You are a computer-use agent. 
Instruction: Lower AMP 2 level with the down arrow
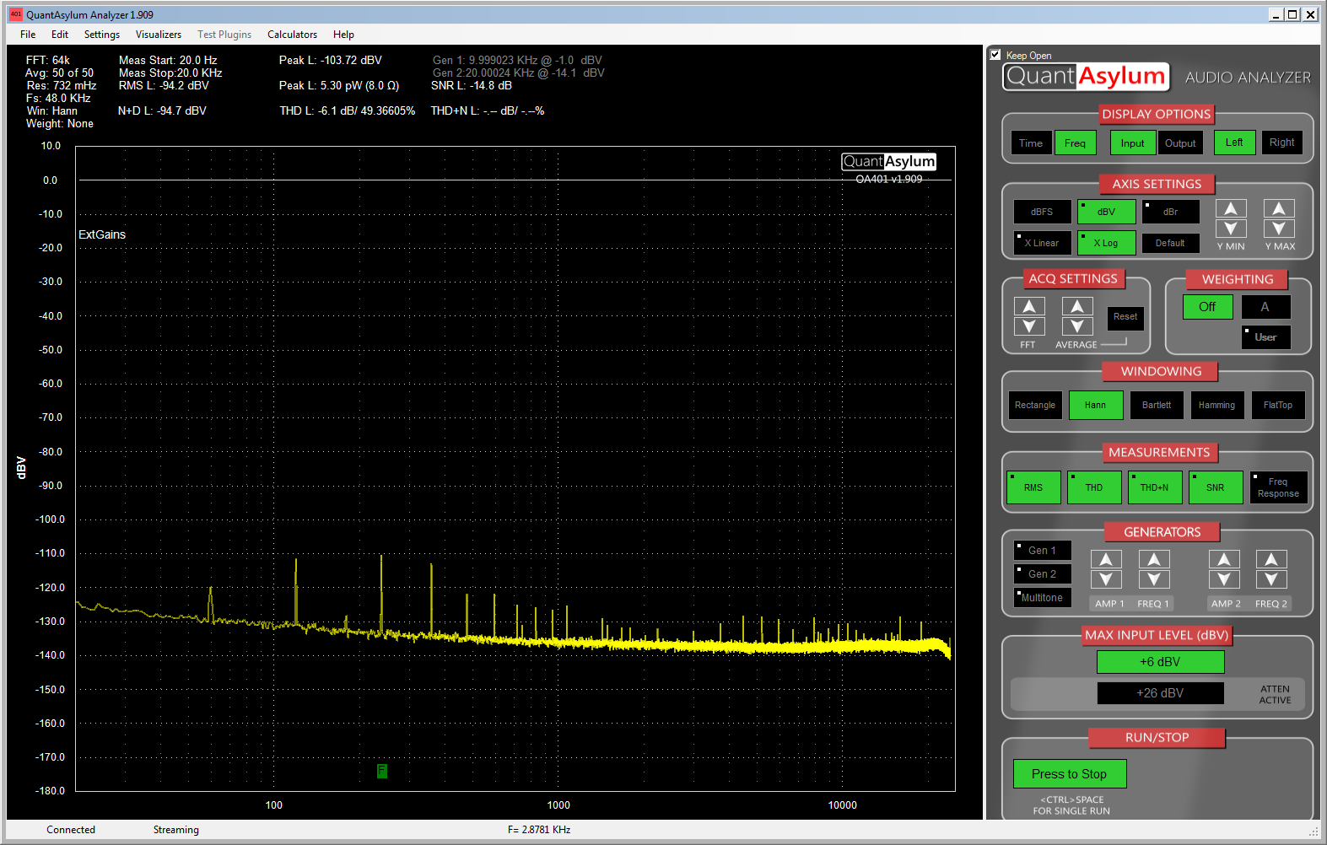coord(1224,579)
